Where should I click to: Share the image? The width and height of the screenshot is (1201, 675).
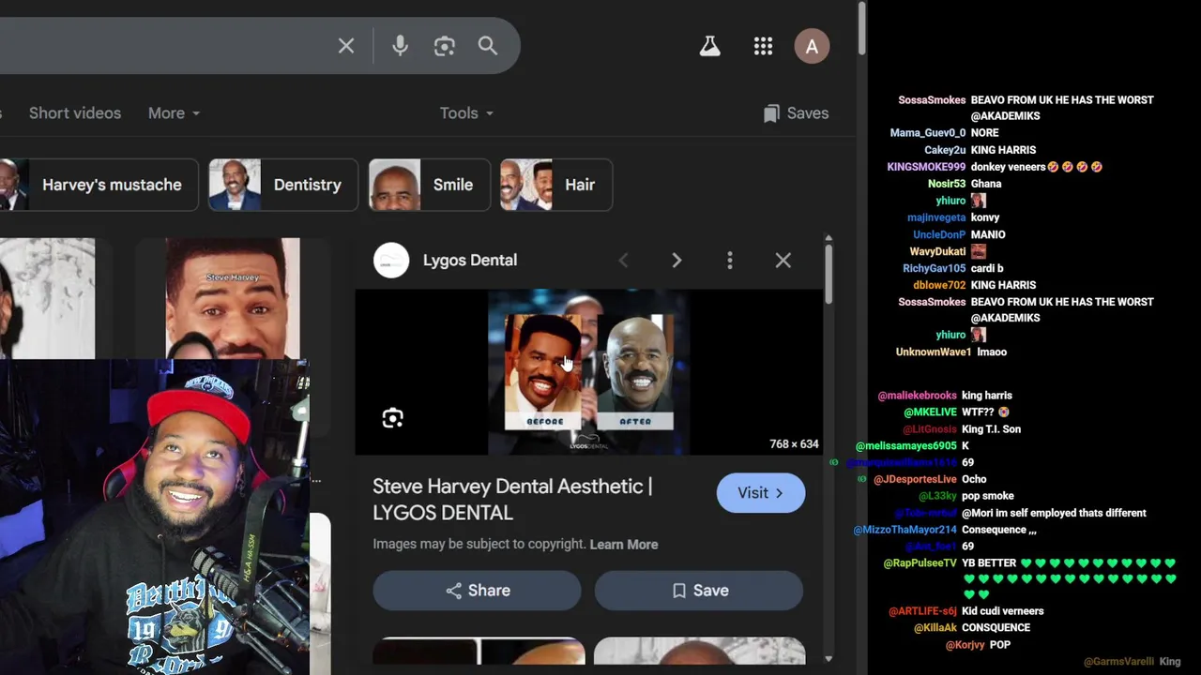click(477, 591)
